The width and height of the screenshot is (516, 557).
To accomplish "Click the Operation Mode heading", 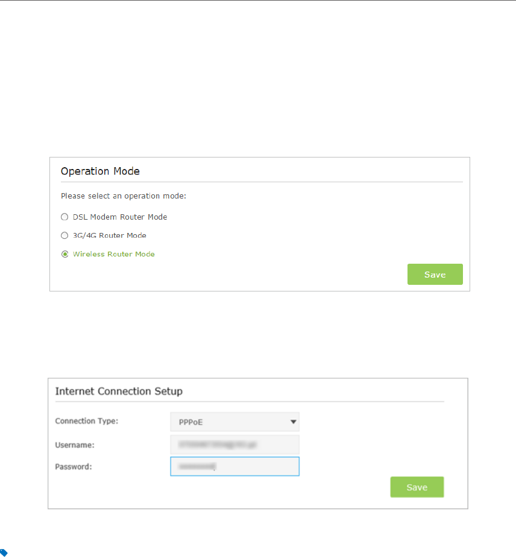I will click(x=100, y=171).
